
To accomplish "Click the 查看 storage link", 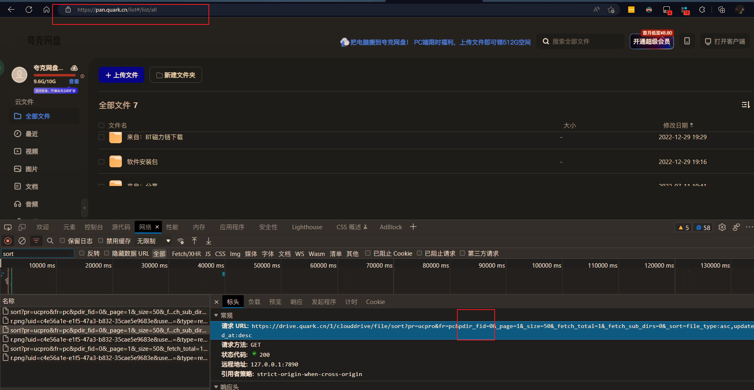I will tap(74, 81).
